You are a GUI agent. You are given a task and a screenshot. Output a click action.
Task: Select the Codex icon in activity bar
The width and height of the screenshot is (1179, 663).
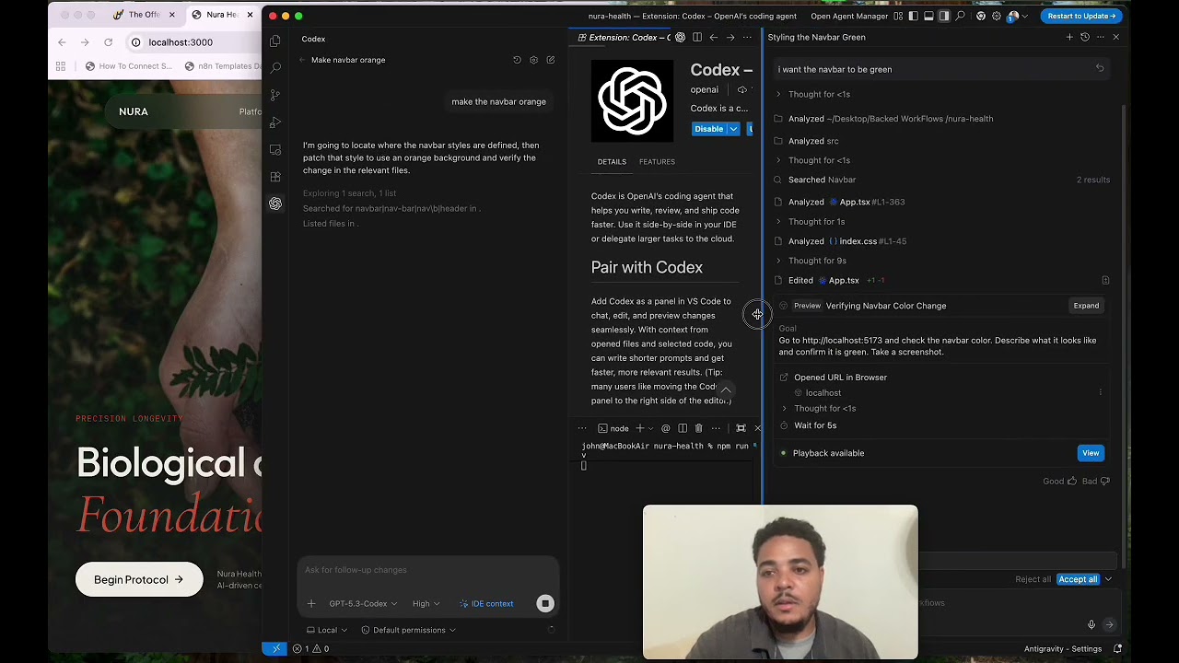click(x=275, y=204)
